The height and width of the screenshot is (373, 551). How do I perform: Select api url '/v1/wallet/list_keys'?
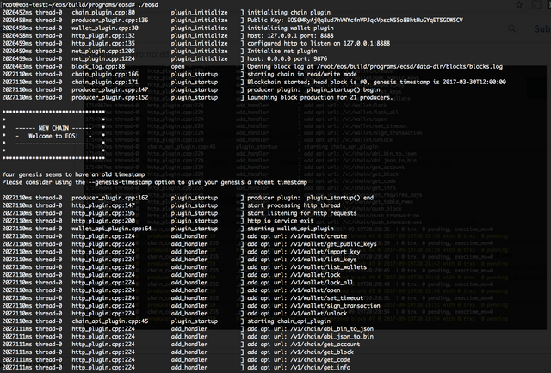324,260
